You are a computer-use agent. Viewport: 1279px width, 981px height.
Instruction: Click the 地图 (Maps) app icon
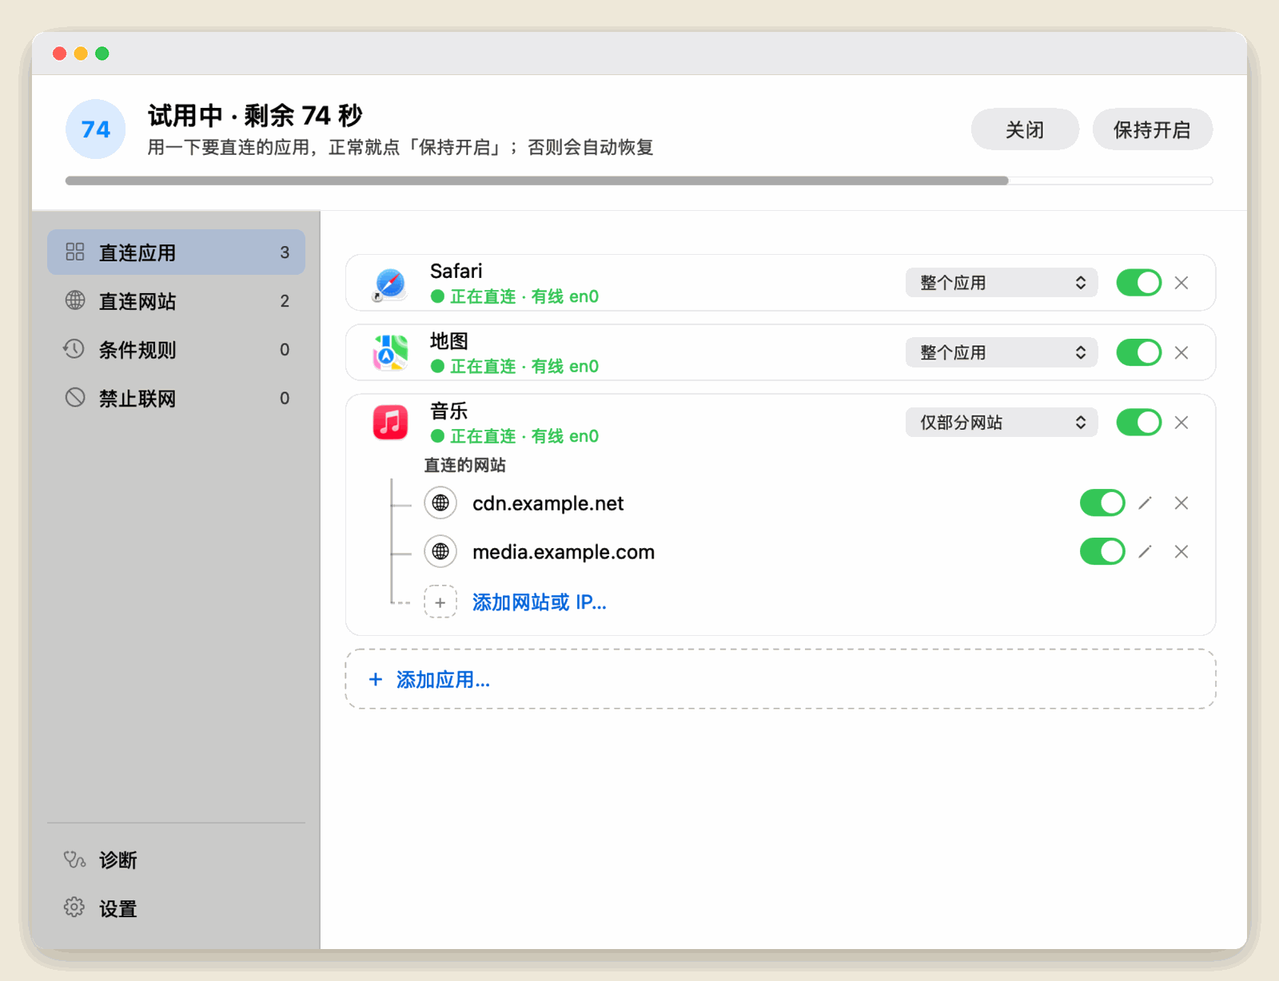point(390,353)
